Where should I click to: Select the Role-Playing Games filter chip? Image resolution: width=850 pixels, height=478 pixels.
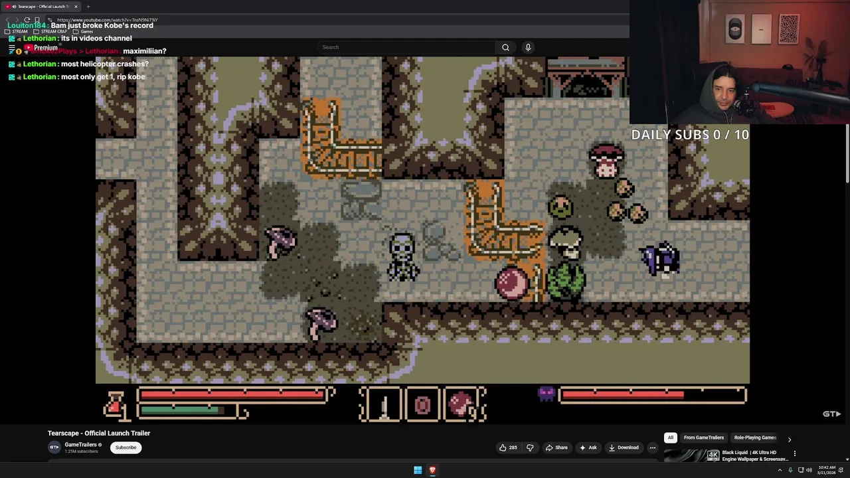click(755, 438)
